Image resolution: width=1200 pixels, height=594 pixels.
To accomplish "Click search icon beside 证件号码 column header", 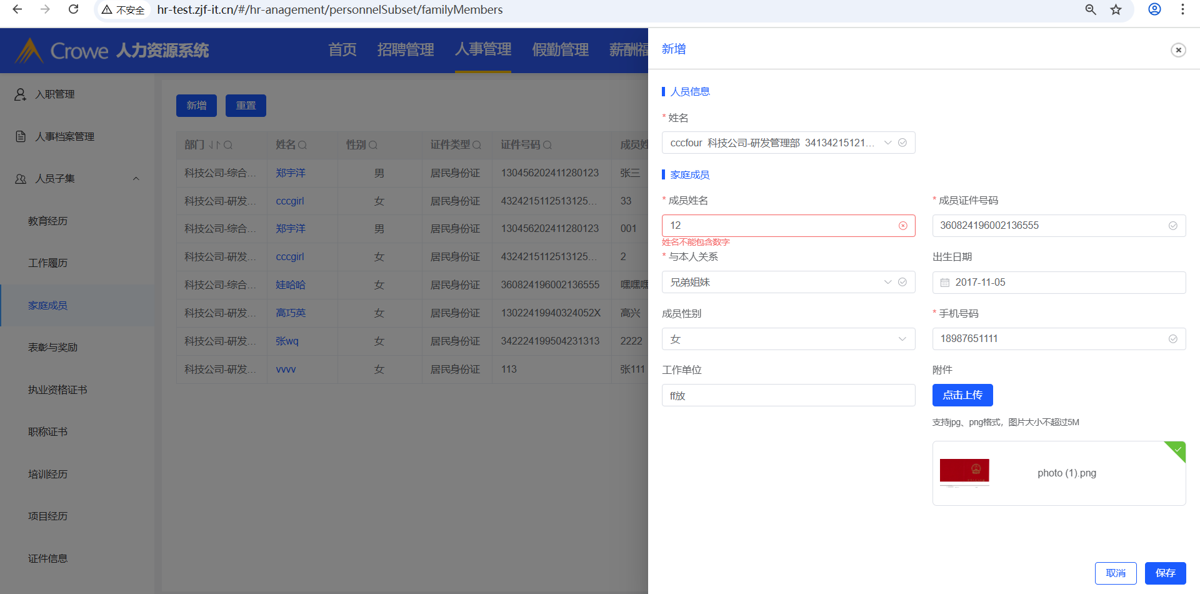I will tap(547, 145).
